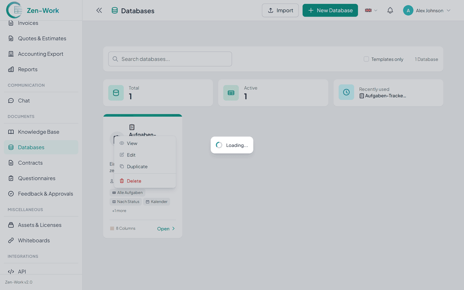Choose Duplicate from the context menu
Viewport: 464px width, 290px height.
point(137,167)
